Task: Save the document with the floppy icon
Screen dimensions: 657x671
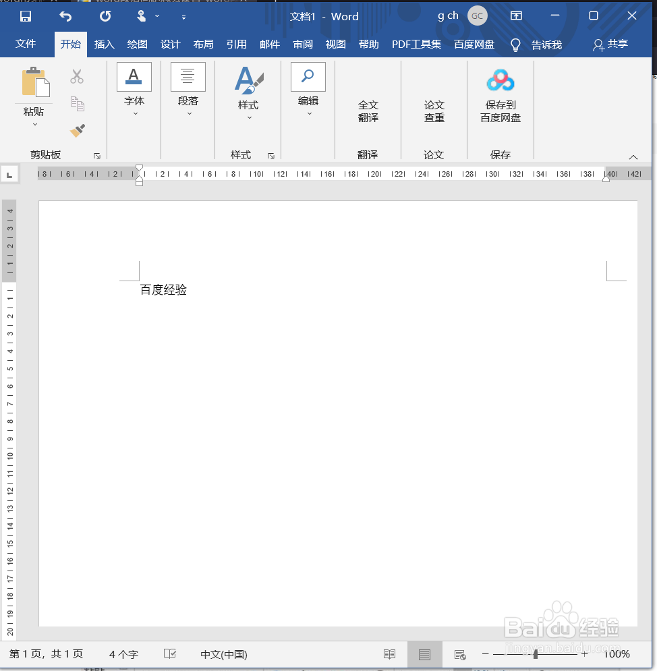Action: (26, 16)
